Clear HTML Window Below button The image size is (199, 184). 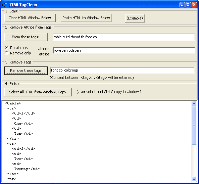pyautogui.click(x=30, y=18)
